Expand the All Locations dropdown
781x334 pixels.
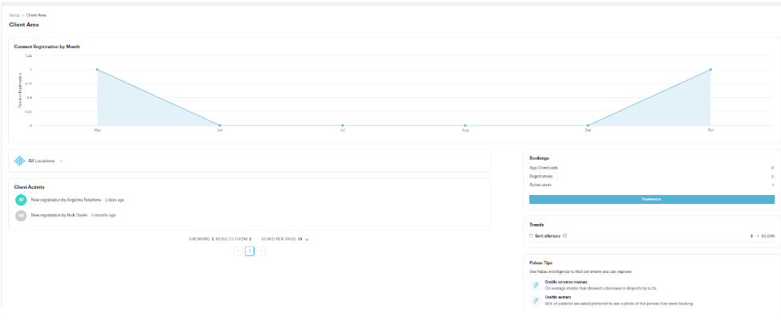(x=61, y=161)
